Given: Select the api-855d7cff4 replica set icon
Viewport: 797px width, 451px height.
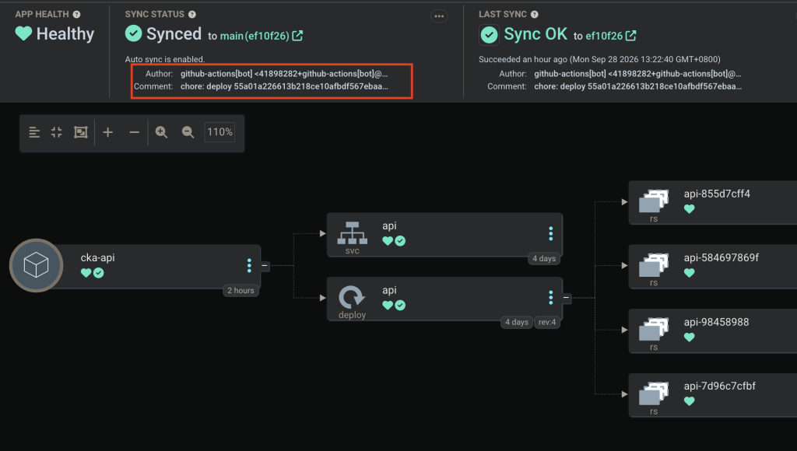Looking at the screenshot, I should [654, 201].
